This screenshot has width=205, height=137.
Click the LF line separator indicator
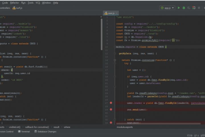click(x=196, y=135)
